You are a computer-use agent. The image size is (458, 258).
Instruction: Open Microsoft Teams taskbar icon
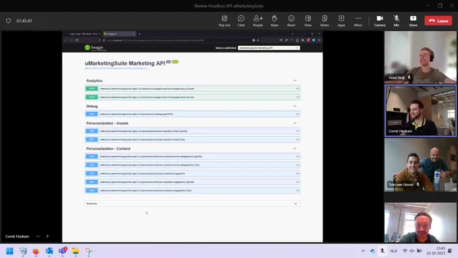click(x=63, y=251)
